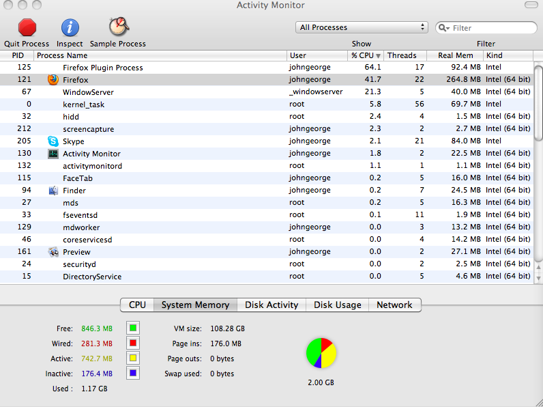Viewport: 543px width, 407px height.
Task: Select the Firefox Plugin Process row
Action: coord(267,67)
